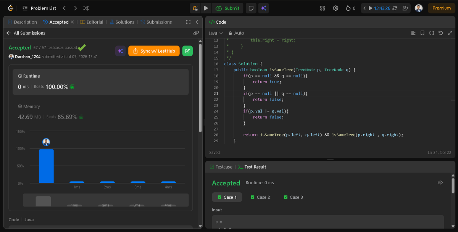This screenshot has height=232, width=458.
Task: Click the 'Code | Java' label
Action: pyautogui.click(x=21, y=220)
